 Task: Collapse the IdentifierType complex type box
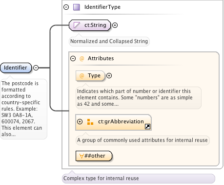click(66, 7)
